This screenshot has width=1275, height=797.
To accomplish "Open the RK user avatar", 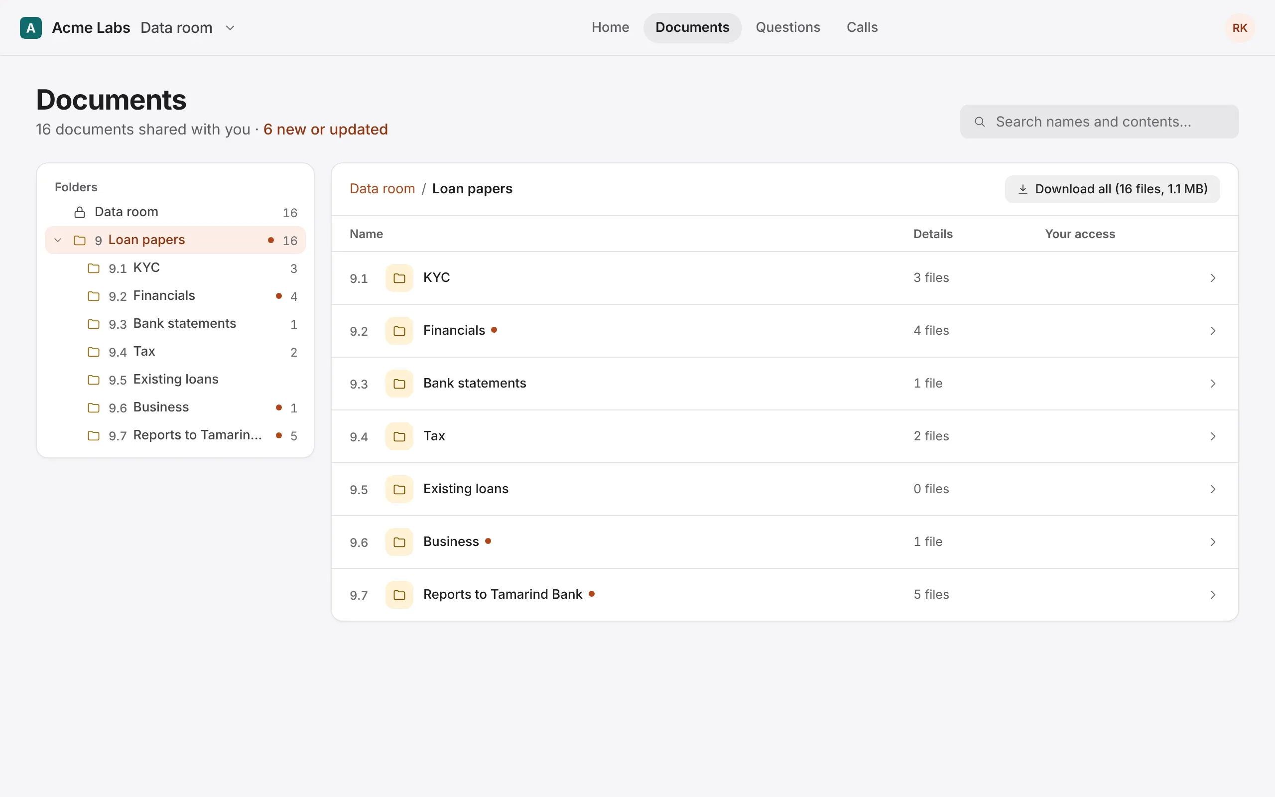I will (1239, 28).
